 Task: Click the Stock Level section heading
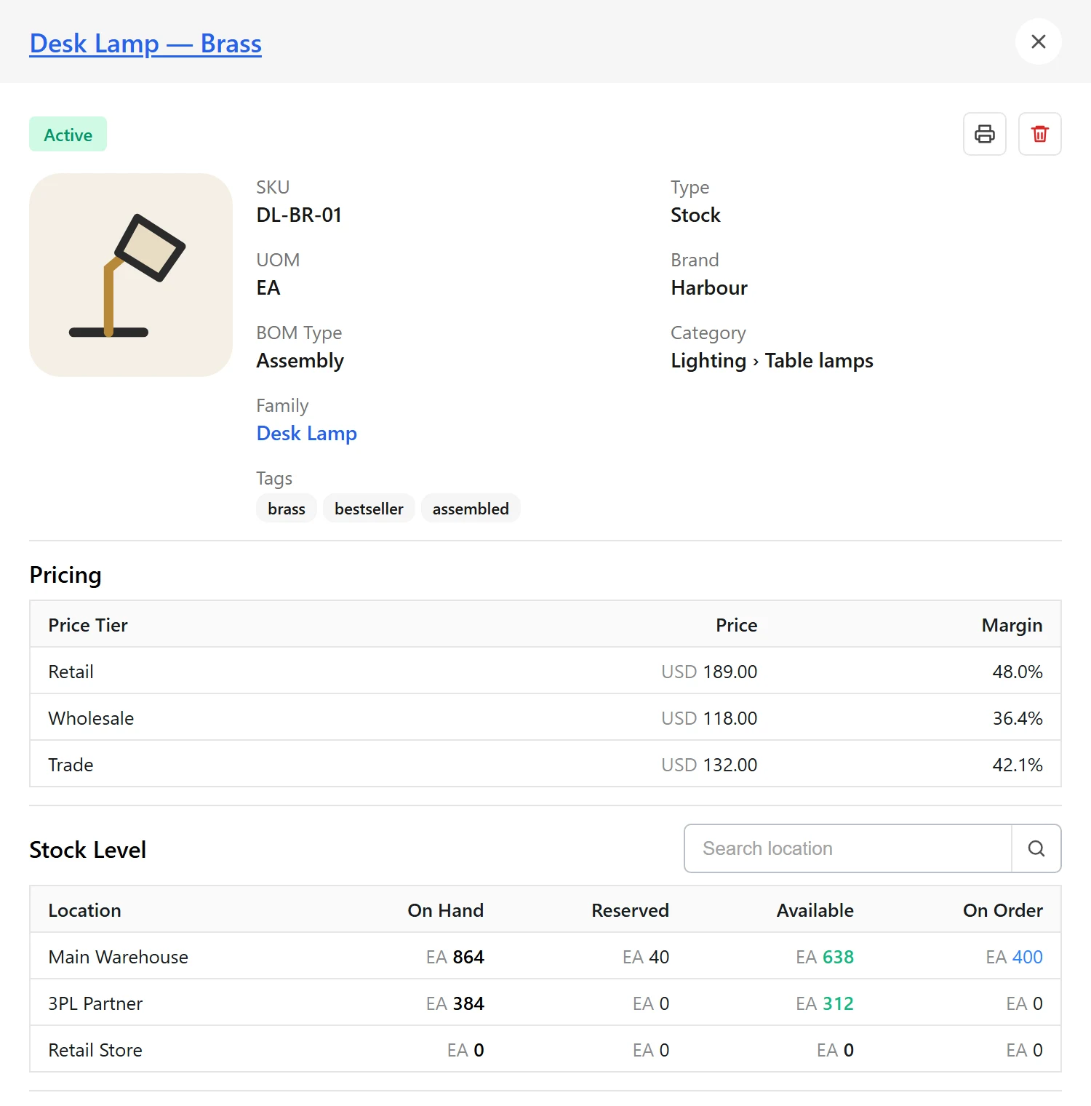click(88, 850)
